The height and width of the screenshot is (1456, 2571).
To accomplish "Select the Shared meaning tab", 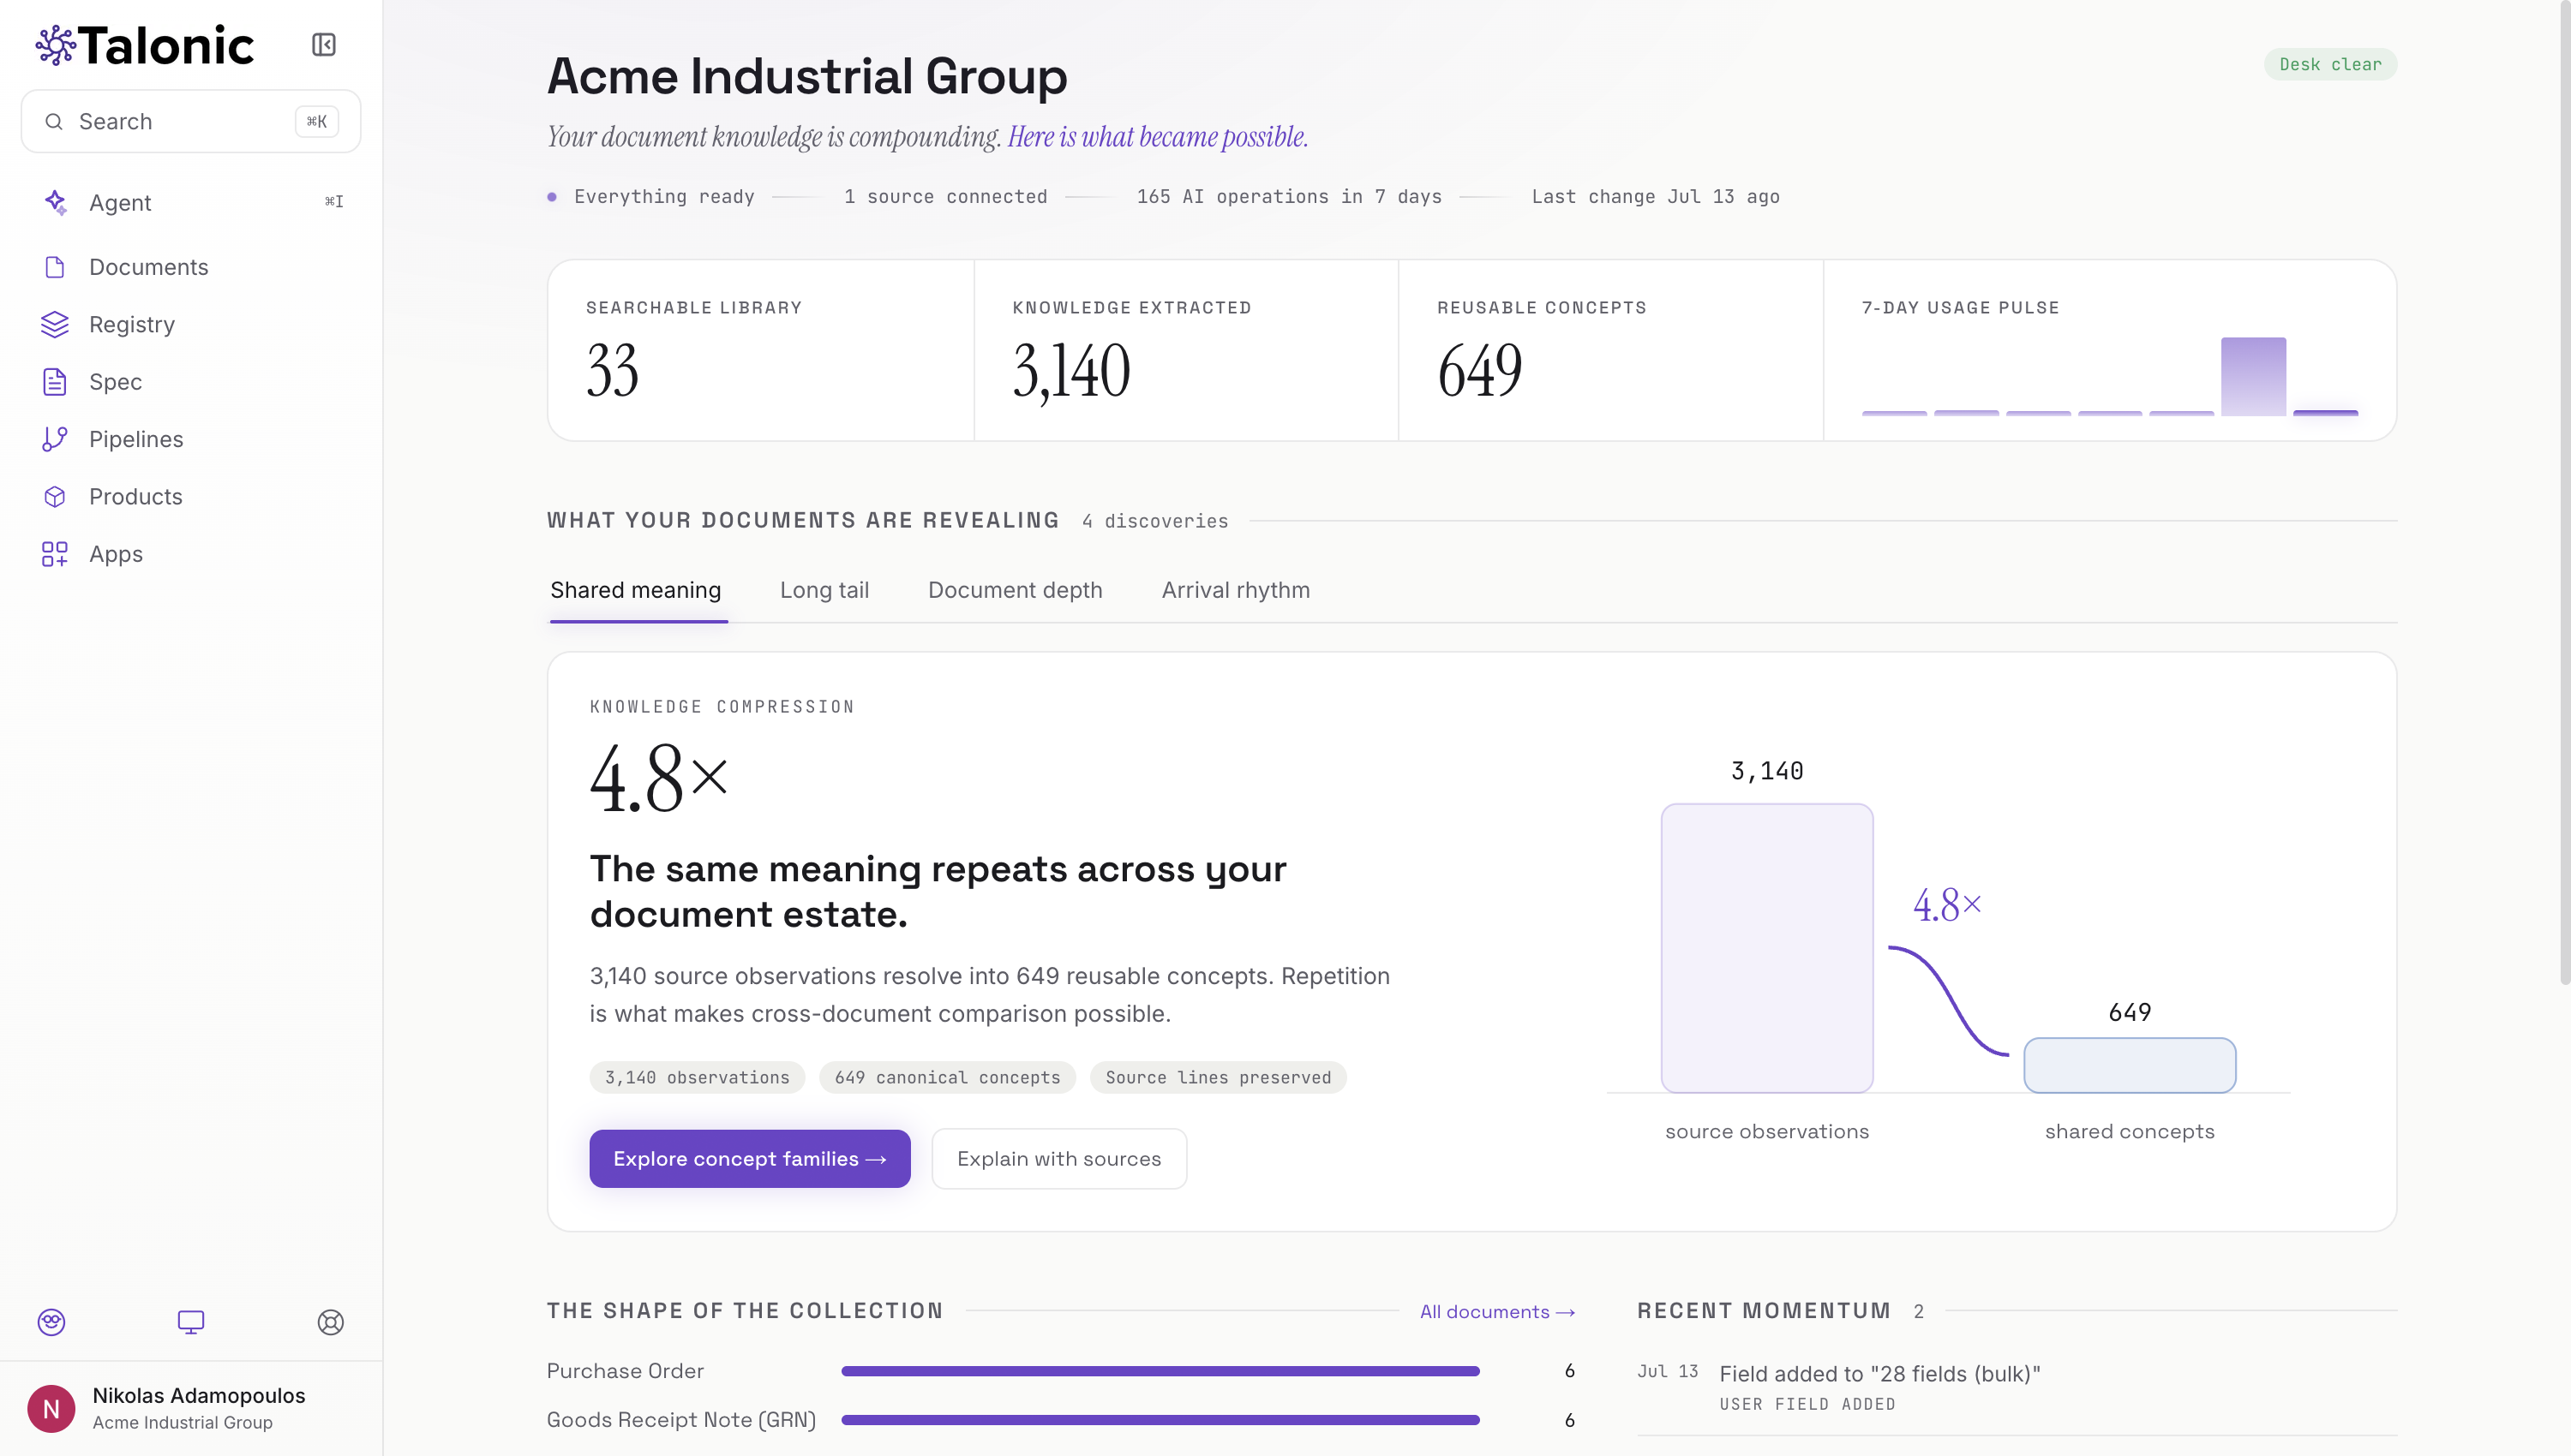I will pyautogui.click(x=636, y=590).
